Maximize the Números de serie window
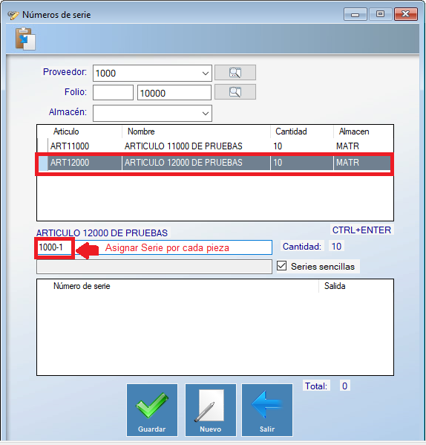The height and width of the screenshot is (445, 426). click(x=380, y=14)
